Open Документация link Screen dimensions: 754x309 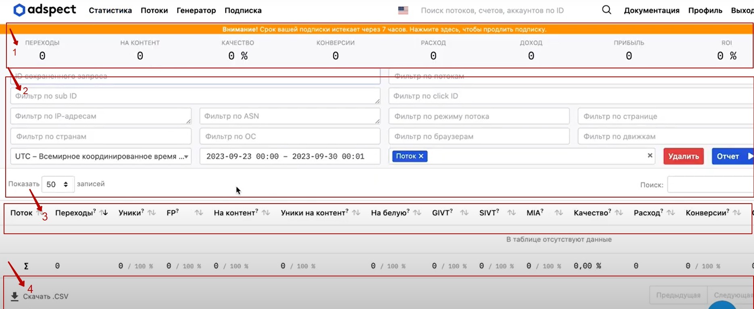point(652,10)
